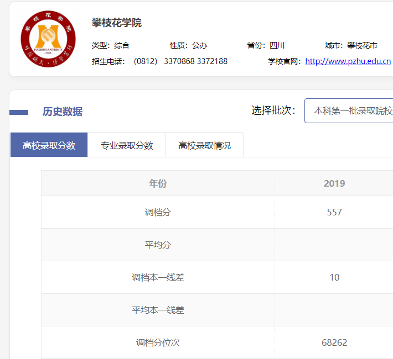Click the 城市: 攀枝花市 info text
The height and width of the screenshot is (359, 393).
[351, 45]
